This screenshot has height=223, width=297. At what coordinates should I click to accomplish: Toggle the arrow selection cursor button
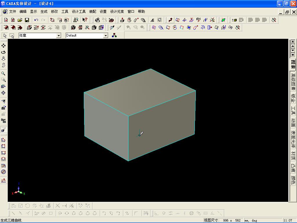(x=5, y=35)
